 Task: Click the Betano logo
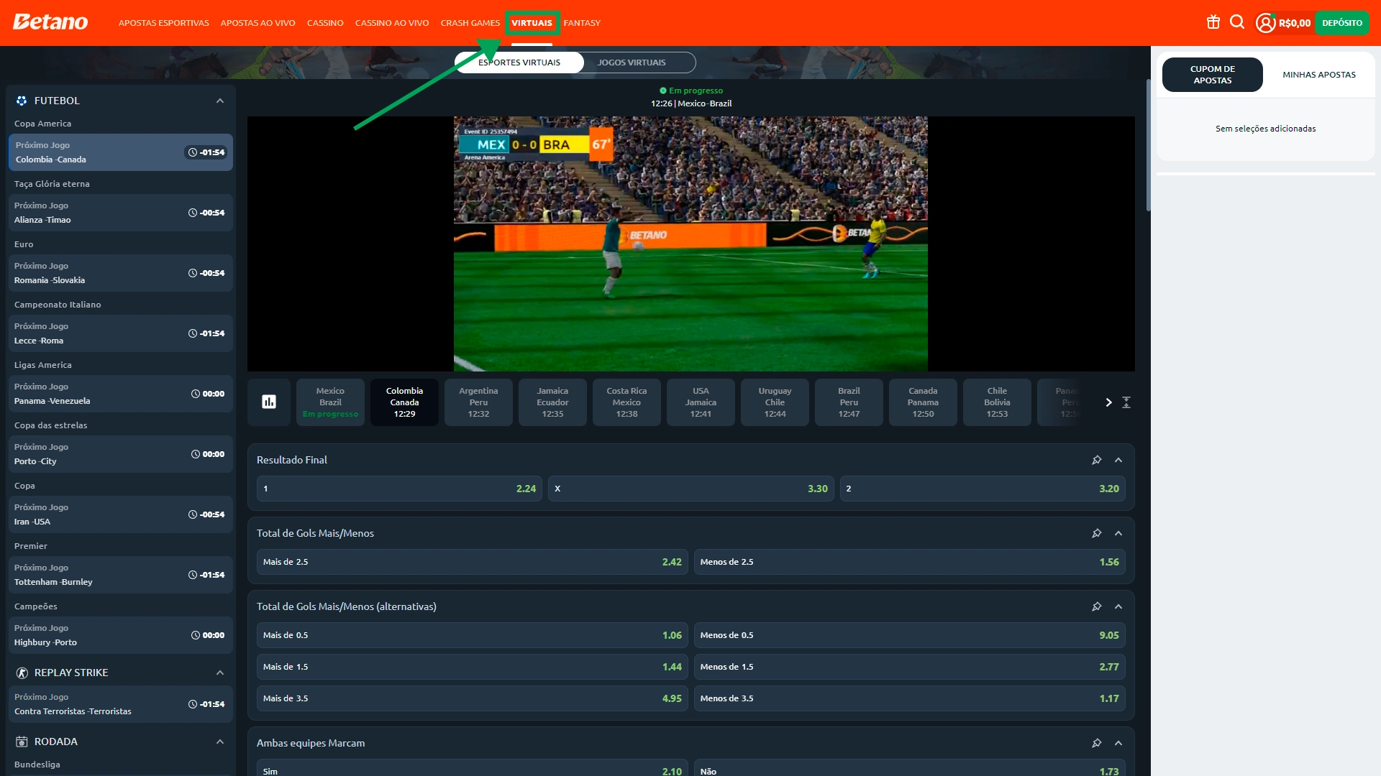pos(50,22)
